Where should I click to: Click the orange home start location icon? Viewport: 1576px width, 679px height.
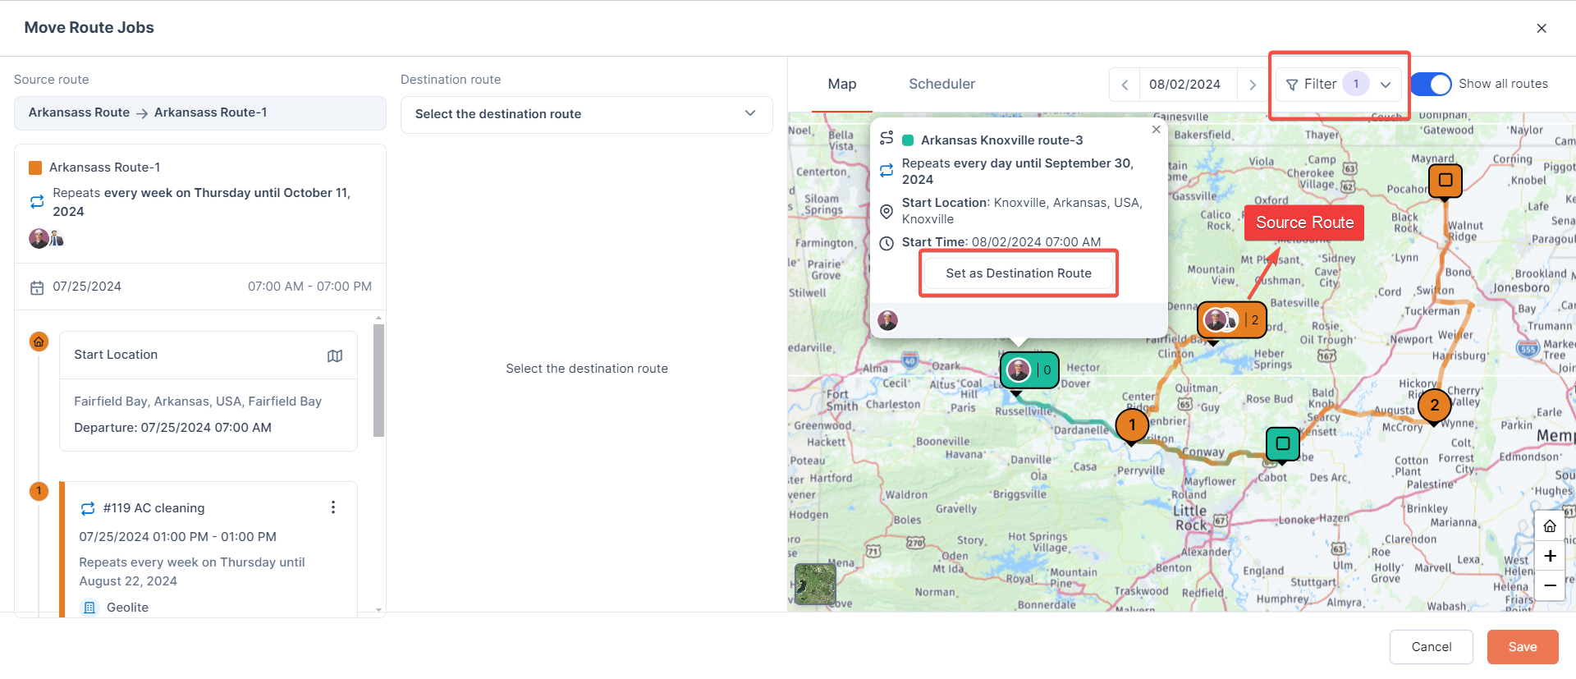39,342
